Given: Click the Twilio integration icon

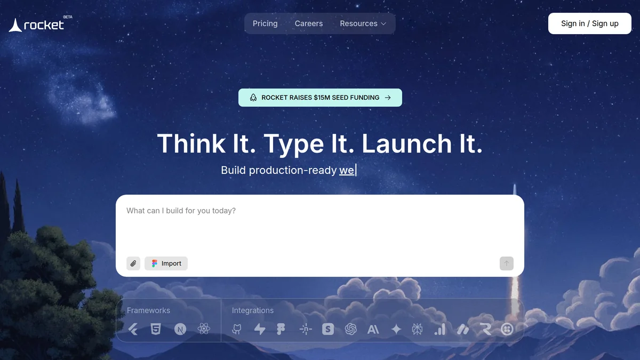Looking at the screenshot, I should pos(507,330).
